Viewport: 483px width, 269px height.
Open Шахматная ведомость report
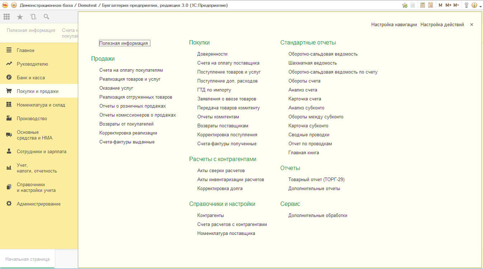point(313,63)
